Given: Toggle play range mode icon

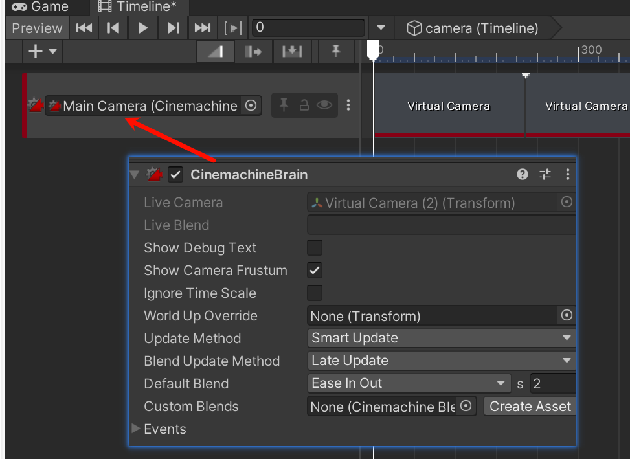Looking at the screenshot, I should [233, 28].
